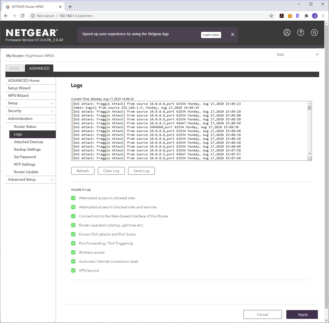Click the log textarea resize grip
329x323 pixels.
click(310, 158)
